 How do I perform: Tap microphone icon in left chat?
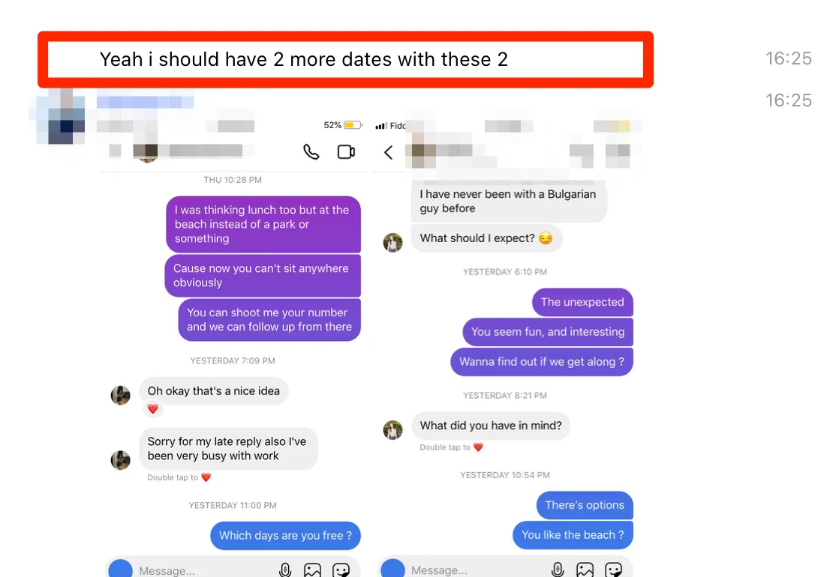click(x=285, y=570)
